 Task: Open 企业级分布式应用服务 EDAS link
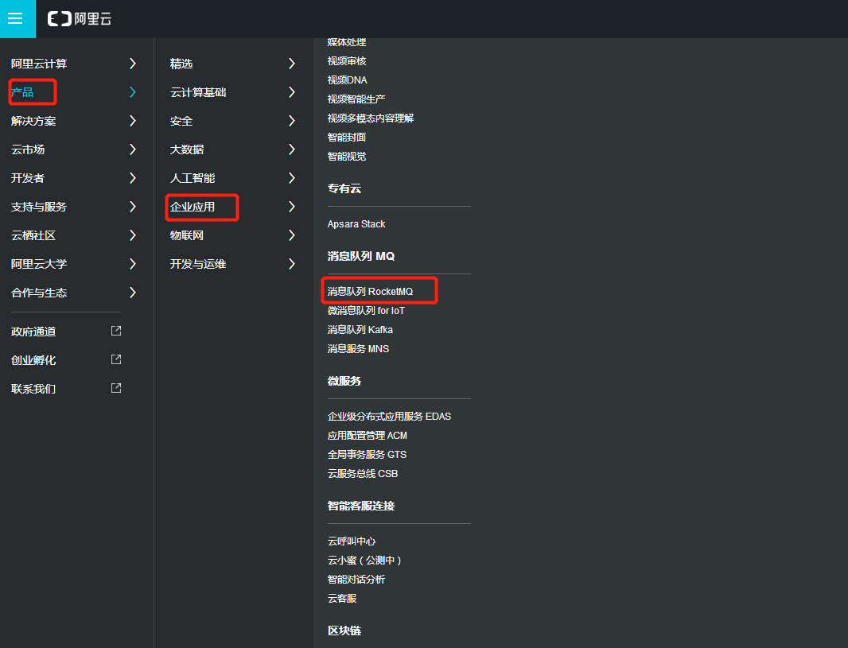[x=389, y=417]
